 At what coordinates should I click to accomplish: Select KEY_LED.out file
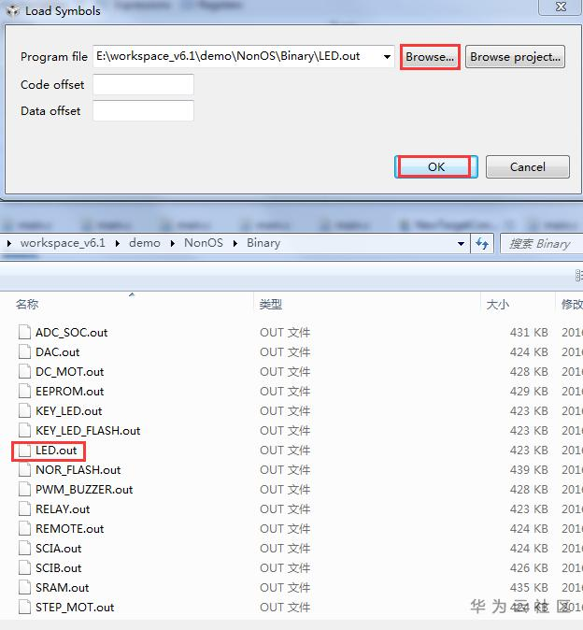pyautogui.click(x=68, y=411)
